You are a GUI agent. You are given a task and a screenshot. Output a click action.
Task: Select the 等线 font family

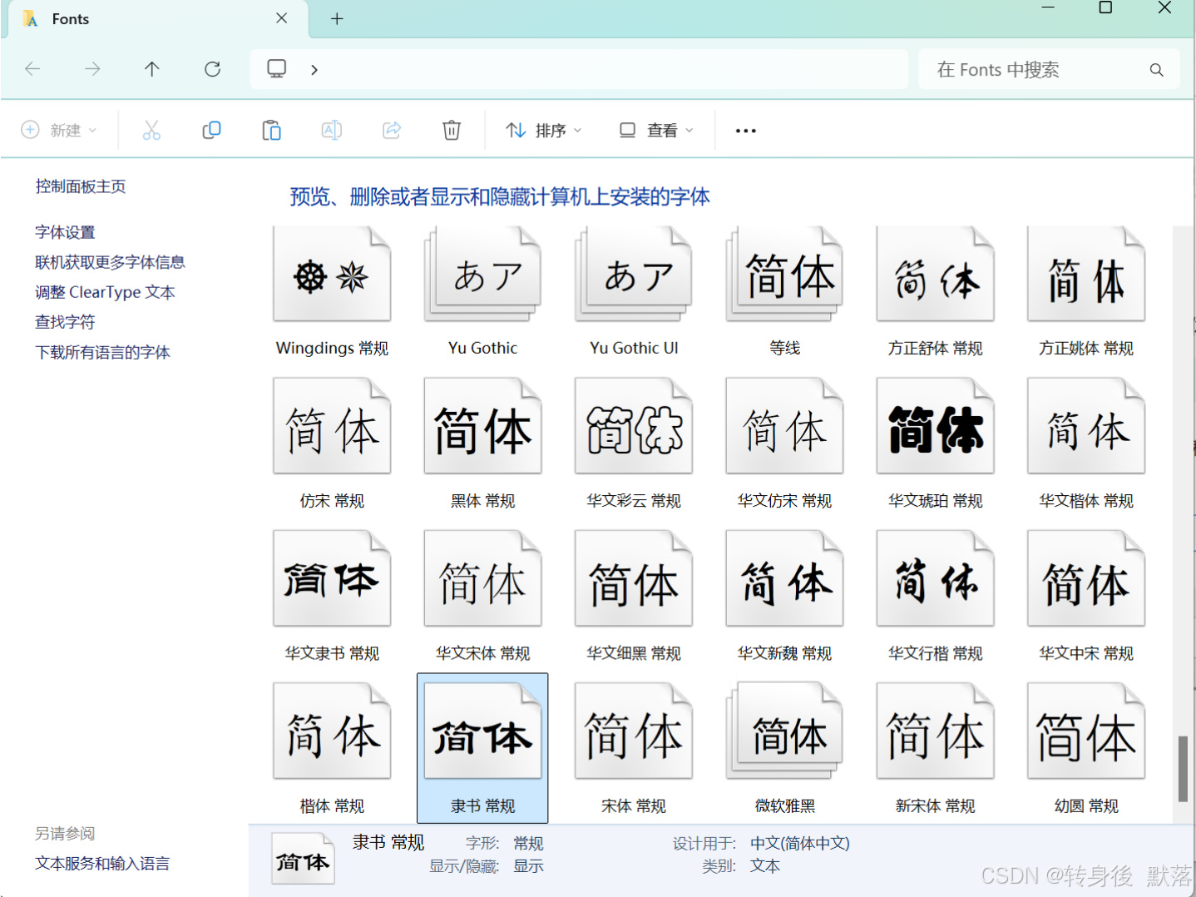784,291
